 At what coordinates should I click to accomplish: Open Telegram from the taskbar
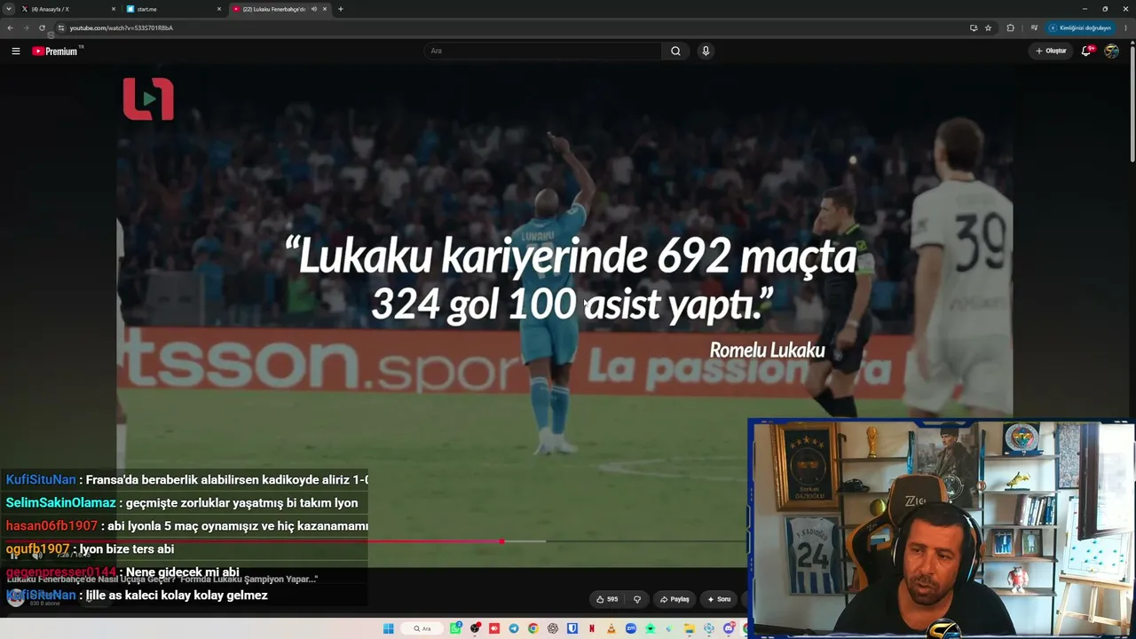(514, 628)
